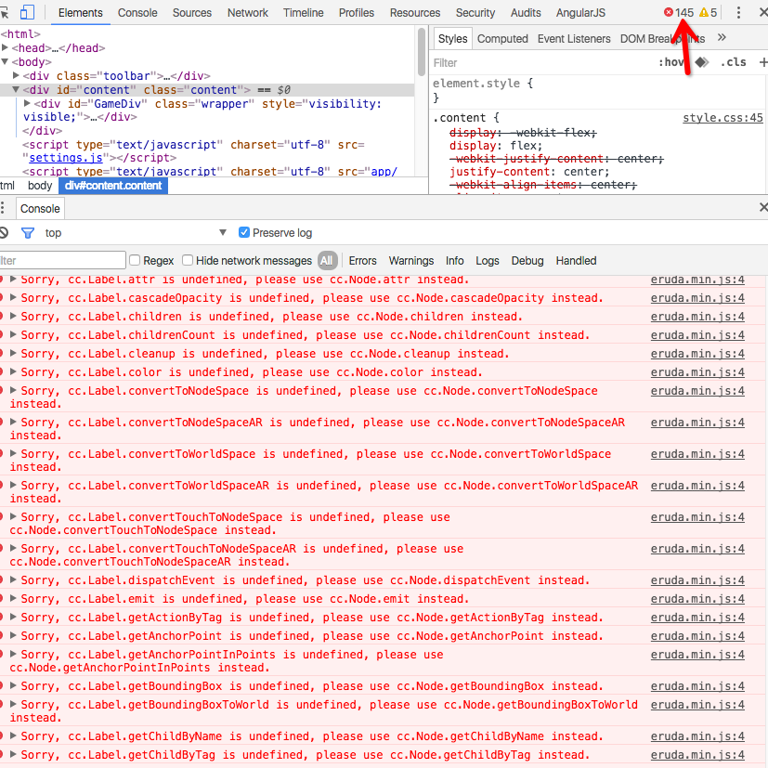The image size is (768, 768).
Task: Expand the cc.Label.color error entry
Action: [14, 371]
